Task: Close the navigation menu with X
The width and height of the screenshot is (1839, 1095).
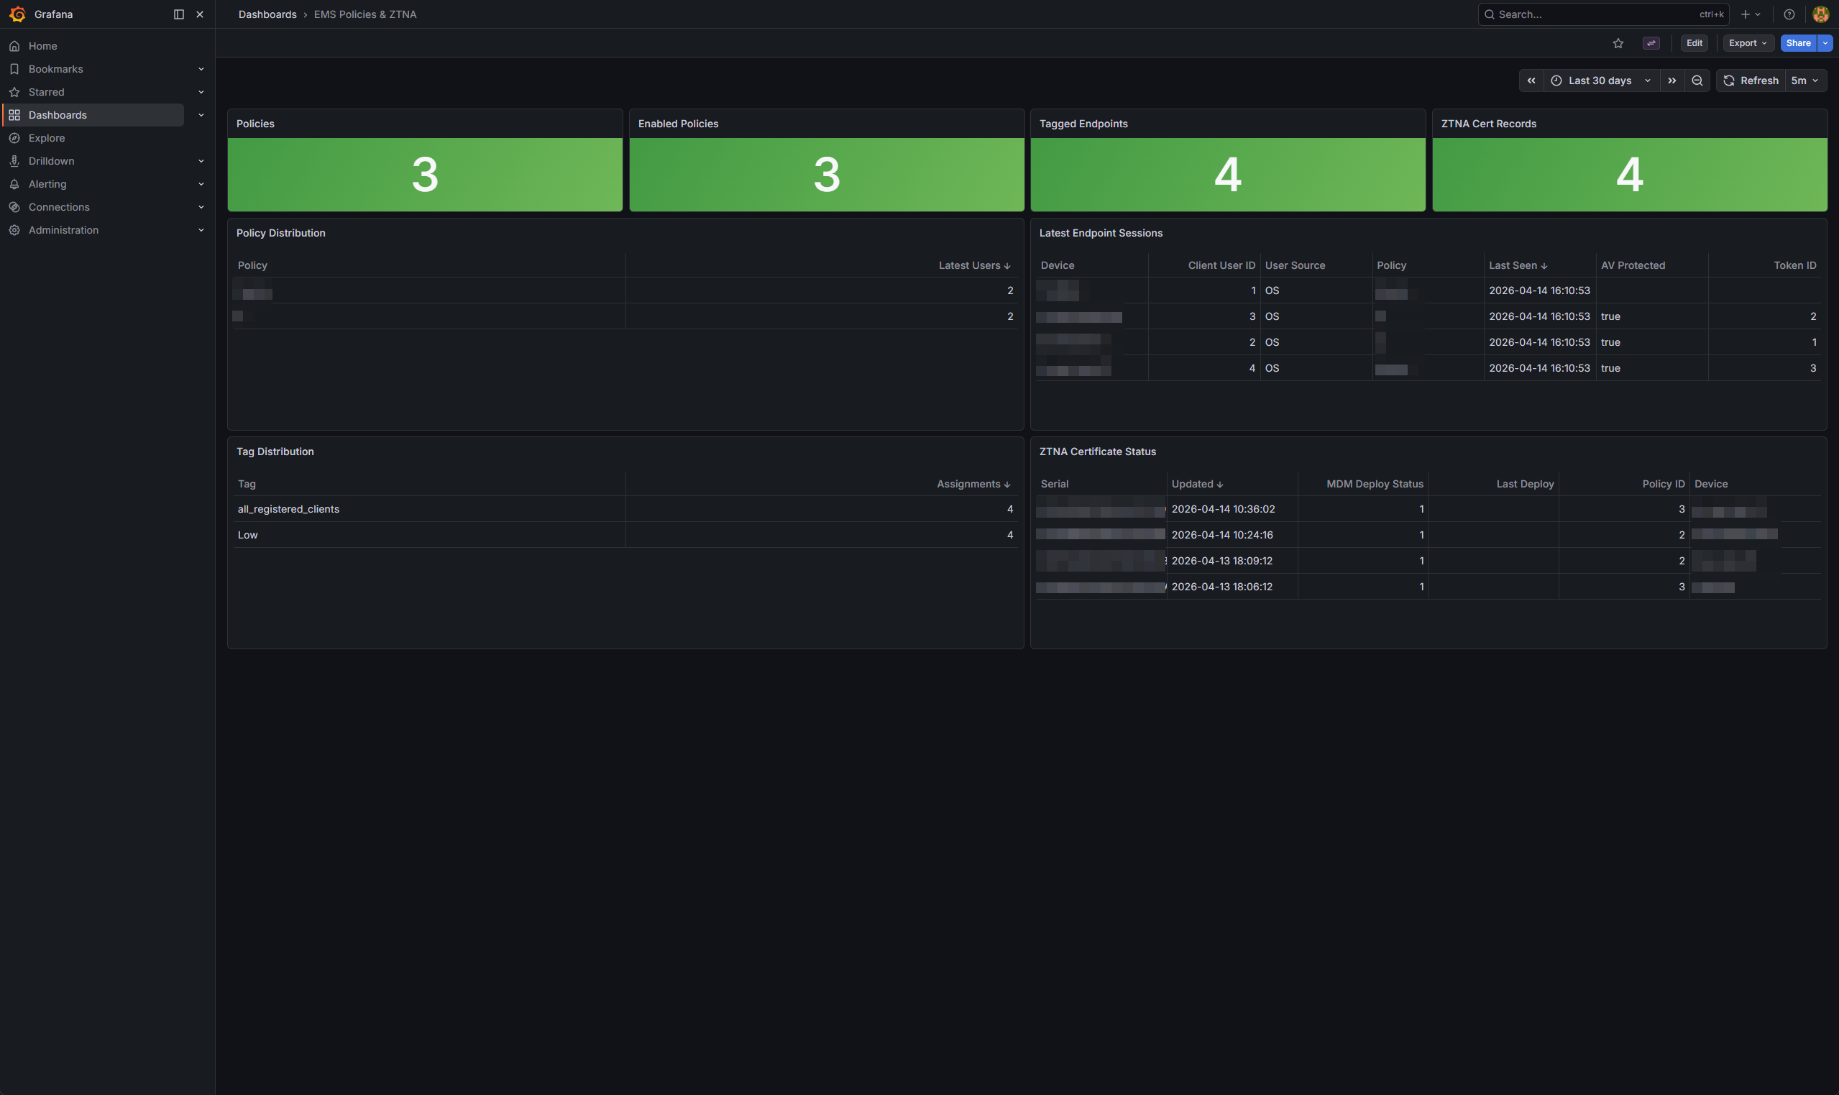Action: click(x=200, y=14)
